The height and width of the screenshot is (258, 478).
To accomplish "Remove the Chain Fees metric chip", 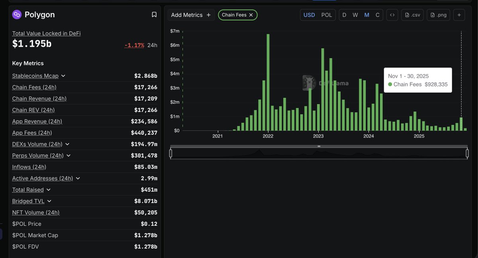I will 251,15.
